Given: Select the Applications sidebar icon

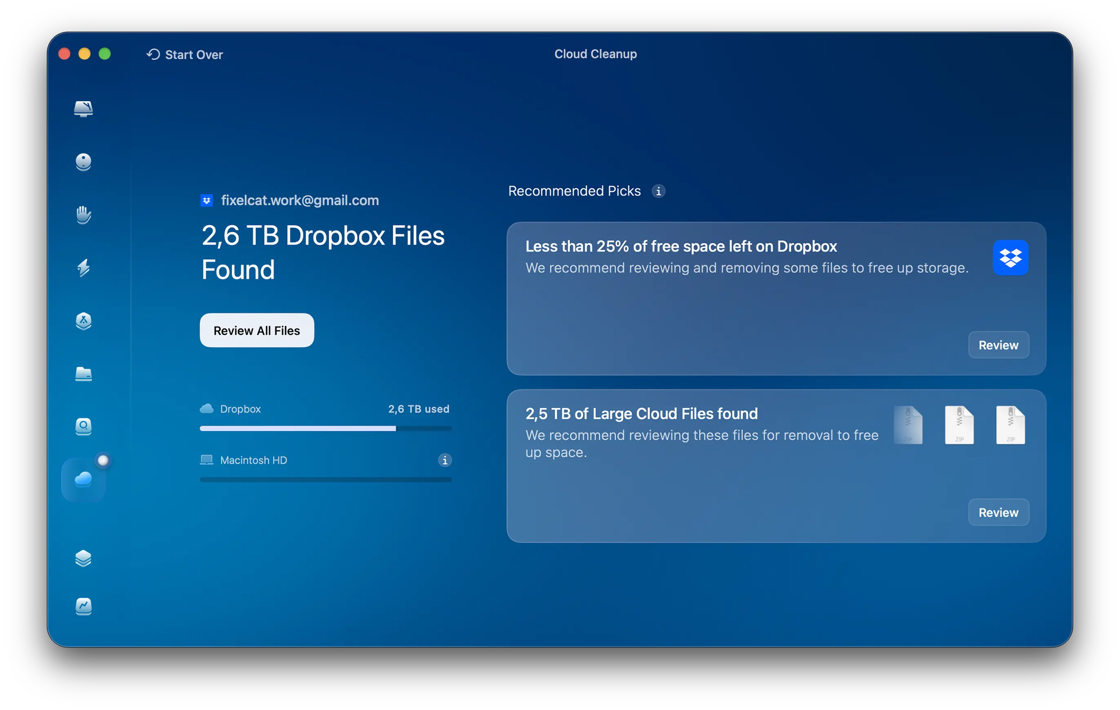Looking at the screenshot, I should pyautogui.click(x=83, y=321).
